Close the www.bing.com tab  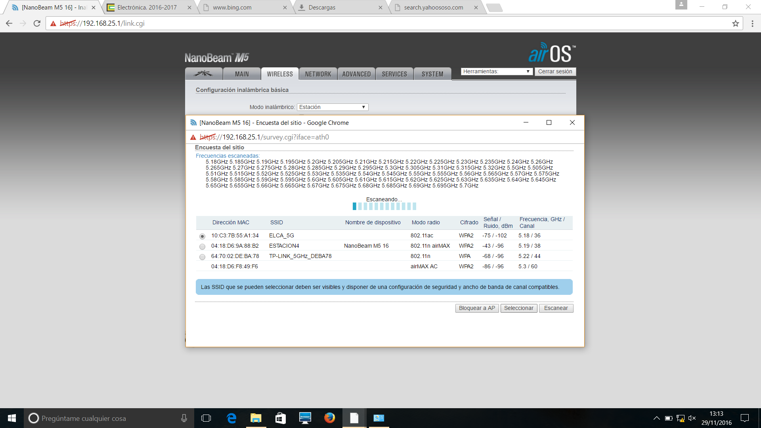[x=285, y=8]
